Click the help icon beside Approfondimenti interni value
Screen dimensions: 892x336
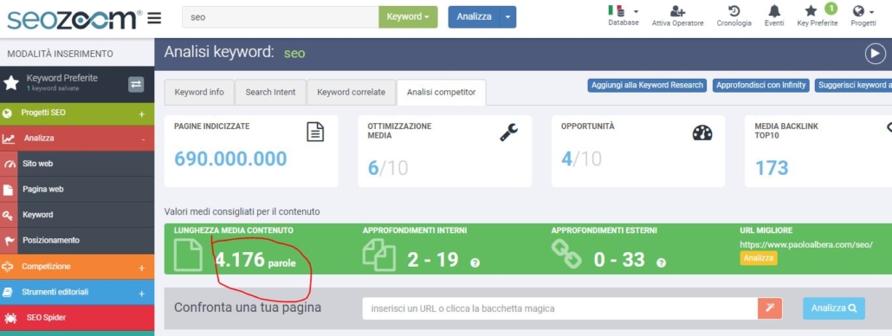[x=475, y=262]
